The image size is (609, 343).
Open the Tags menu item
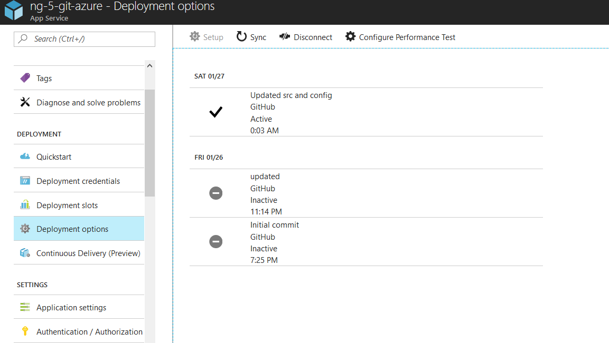pos(79,78)
